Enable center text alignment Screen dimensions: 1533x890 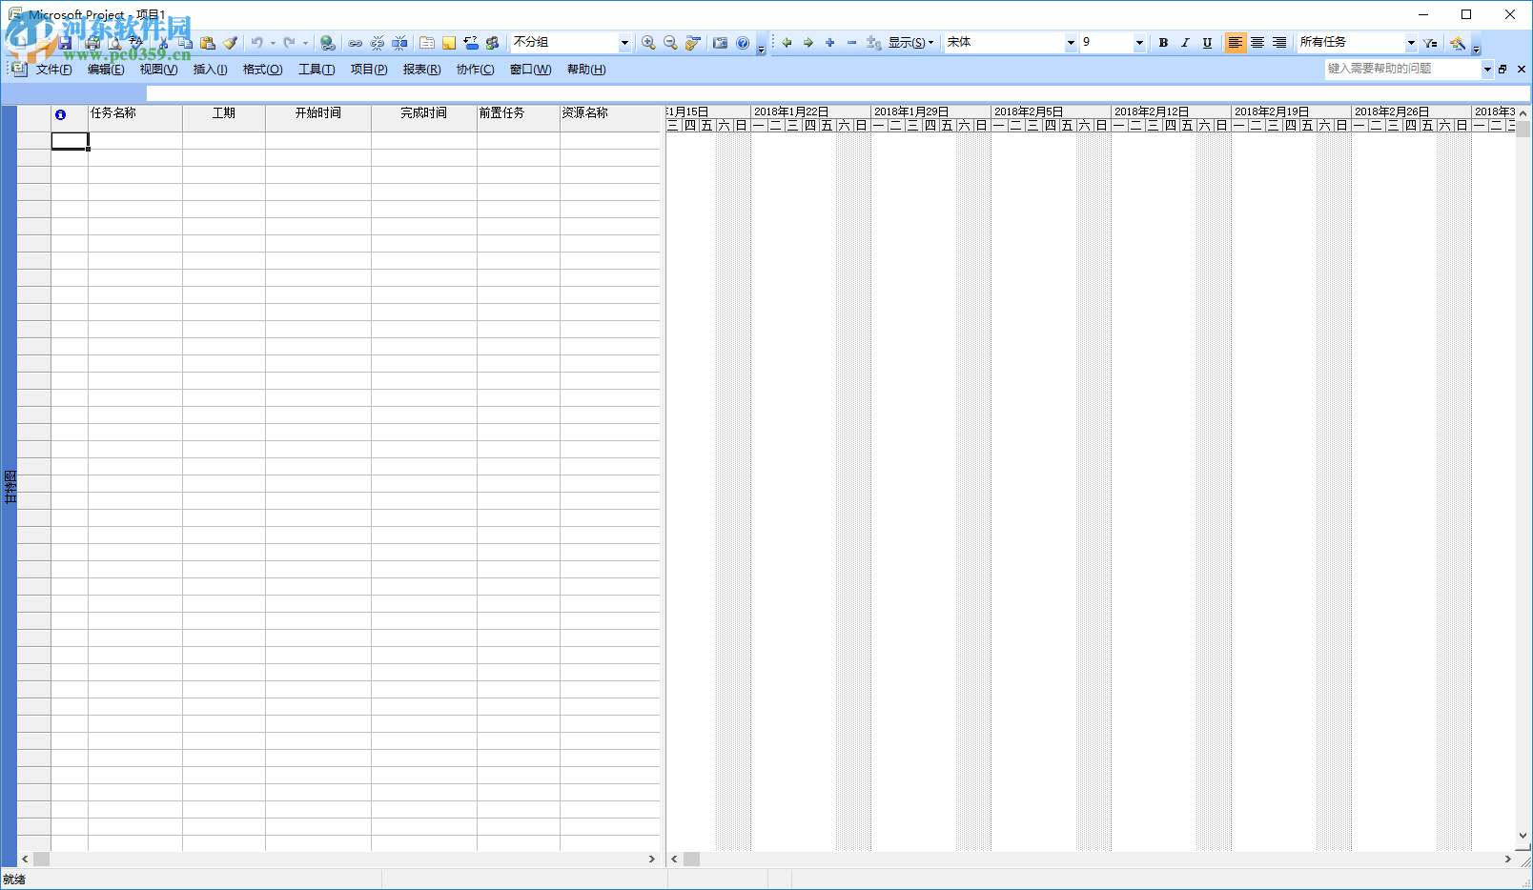[1257, 43]
